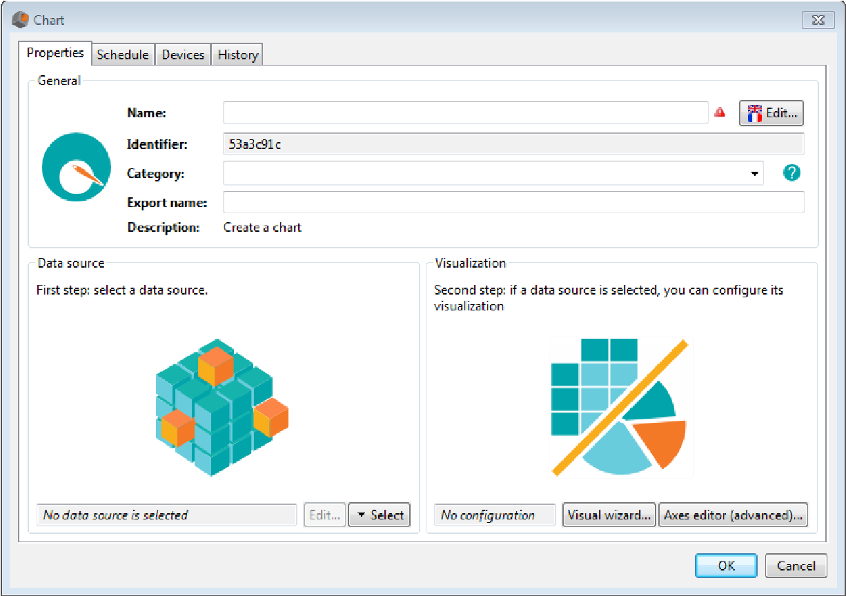
Task: Open the Properties tab
Action: (55, 53)
